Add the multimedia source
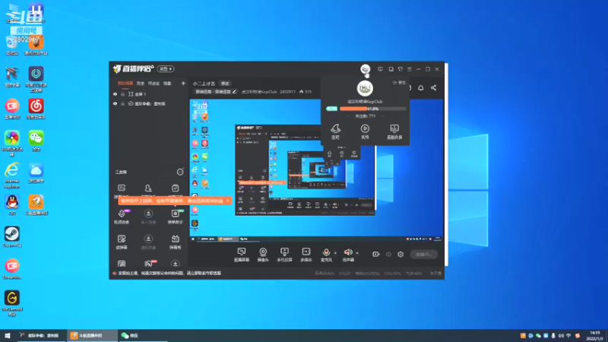 pos(306,255)
